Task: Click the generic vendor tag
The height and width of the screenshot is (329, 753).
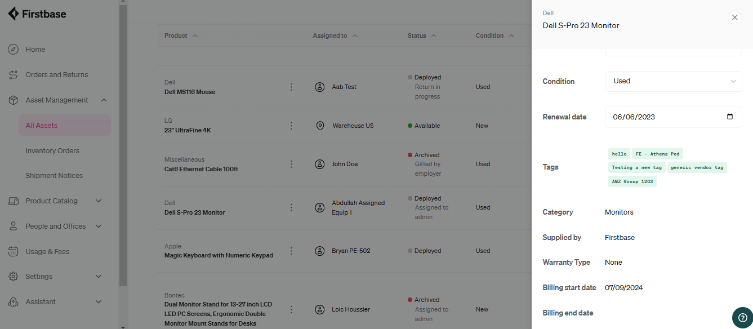Action: click(697, 167)
